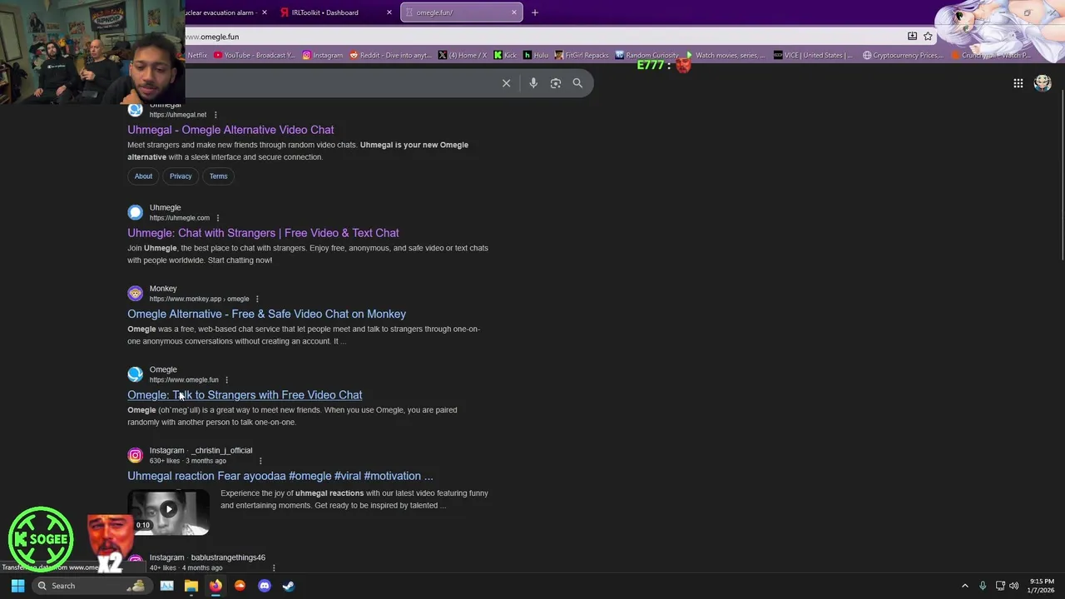The image size is (1065, 599).
Task: Switch to IRLToolkit Dashboard tab
Action: (334, 12)
